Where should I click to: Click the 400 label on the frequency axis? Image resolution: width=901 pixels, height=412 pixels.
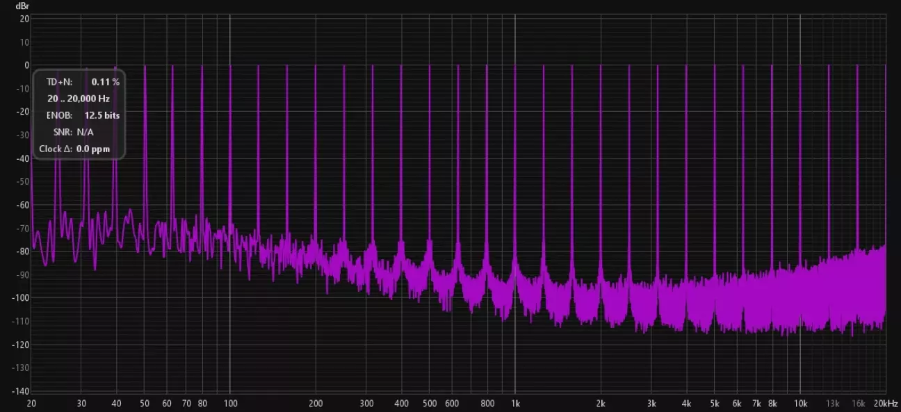[x=401, y=404]
